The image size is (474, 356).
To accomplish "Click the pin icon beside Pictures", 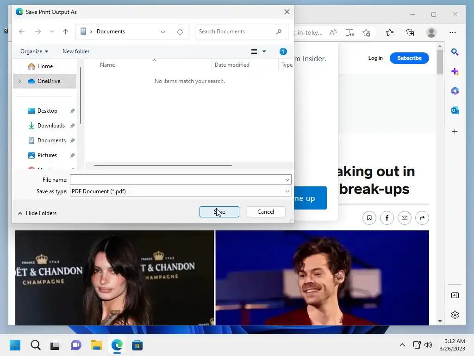I will tap(73, 155).
